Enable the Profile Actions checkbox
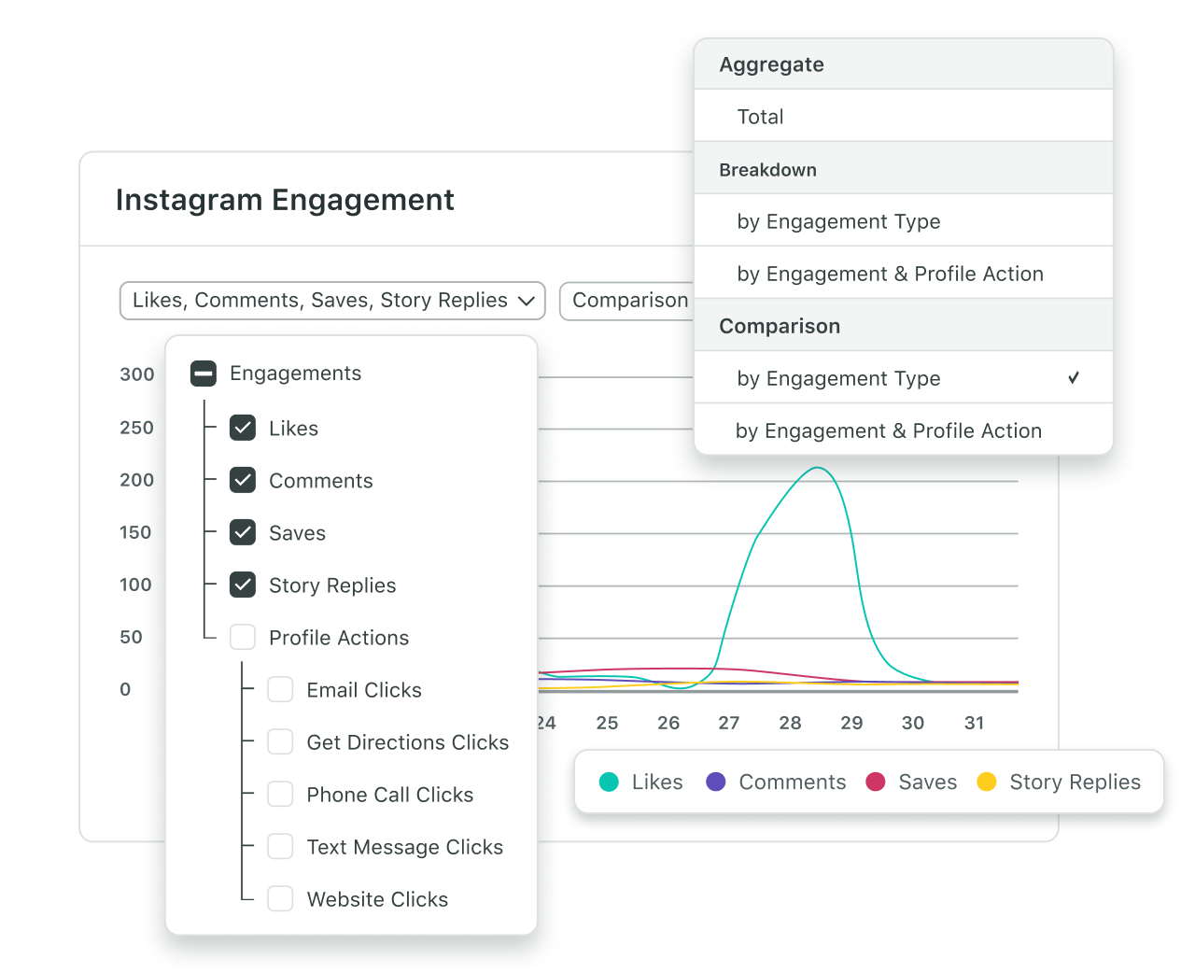This screenshot has width=1195, height=973. 243,637
